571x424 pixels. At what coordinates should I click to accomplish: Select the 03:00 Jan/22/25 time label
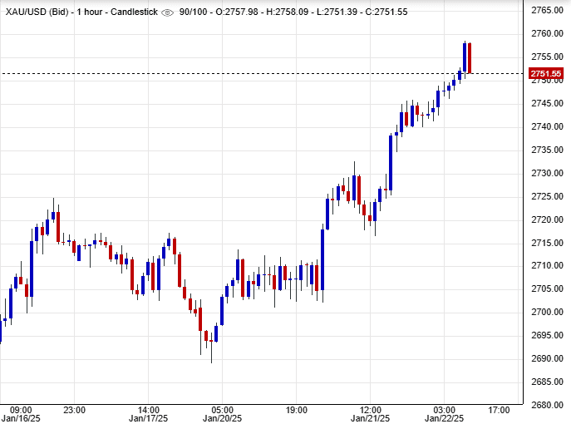tap(445, 415)
